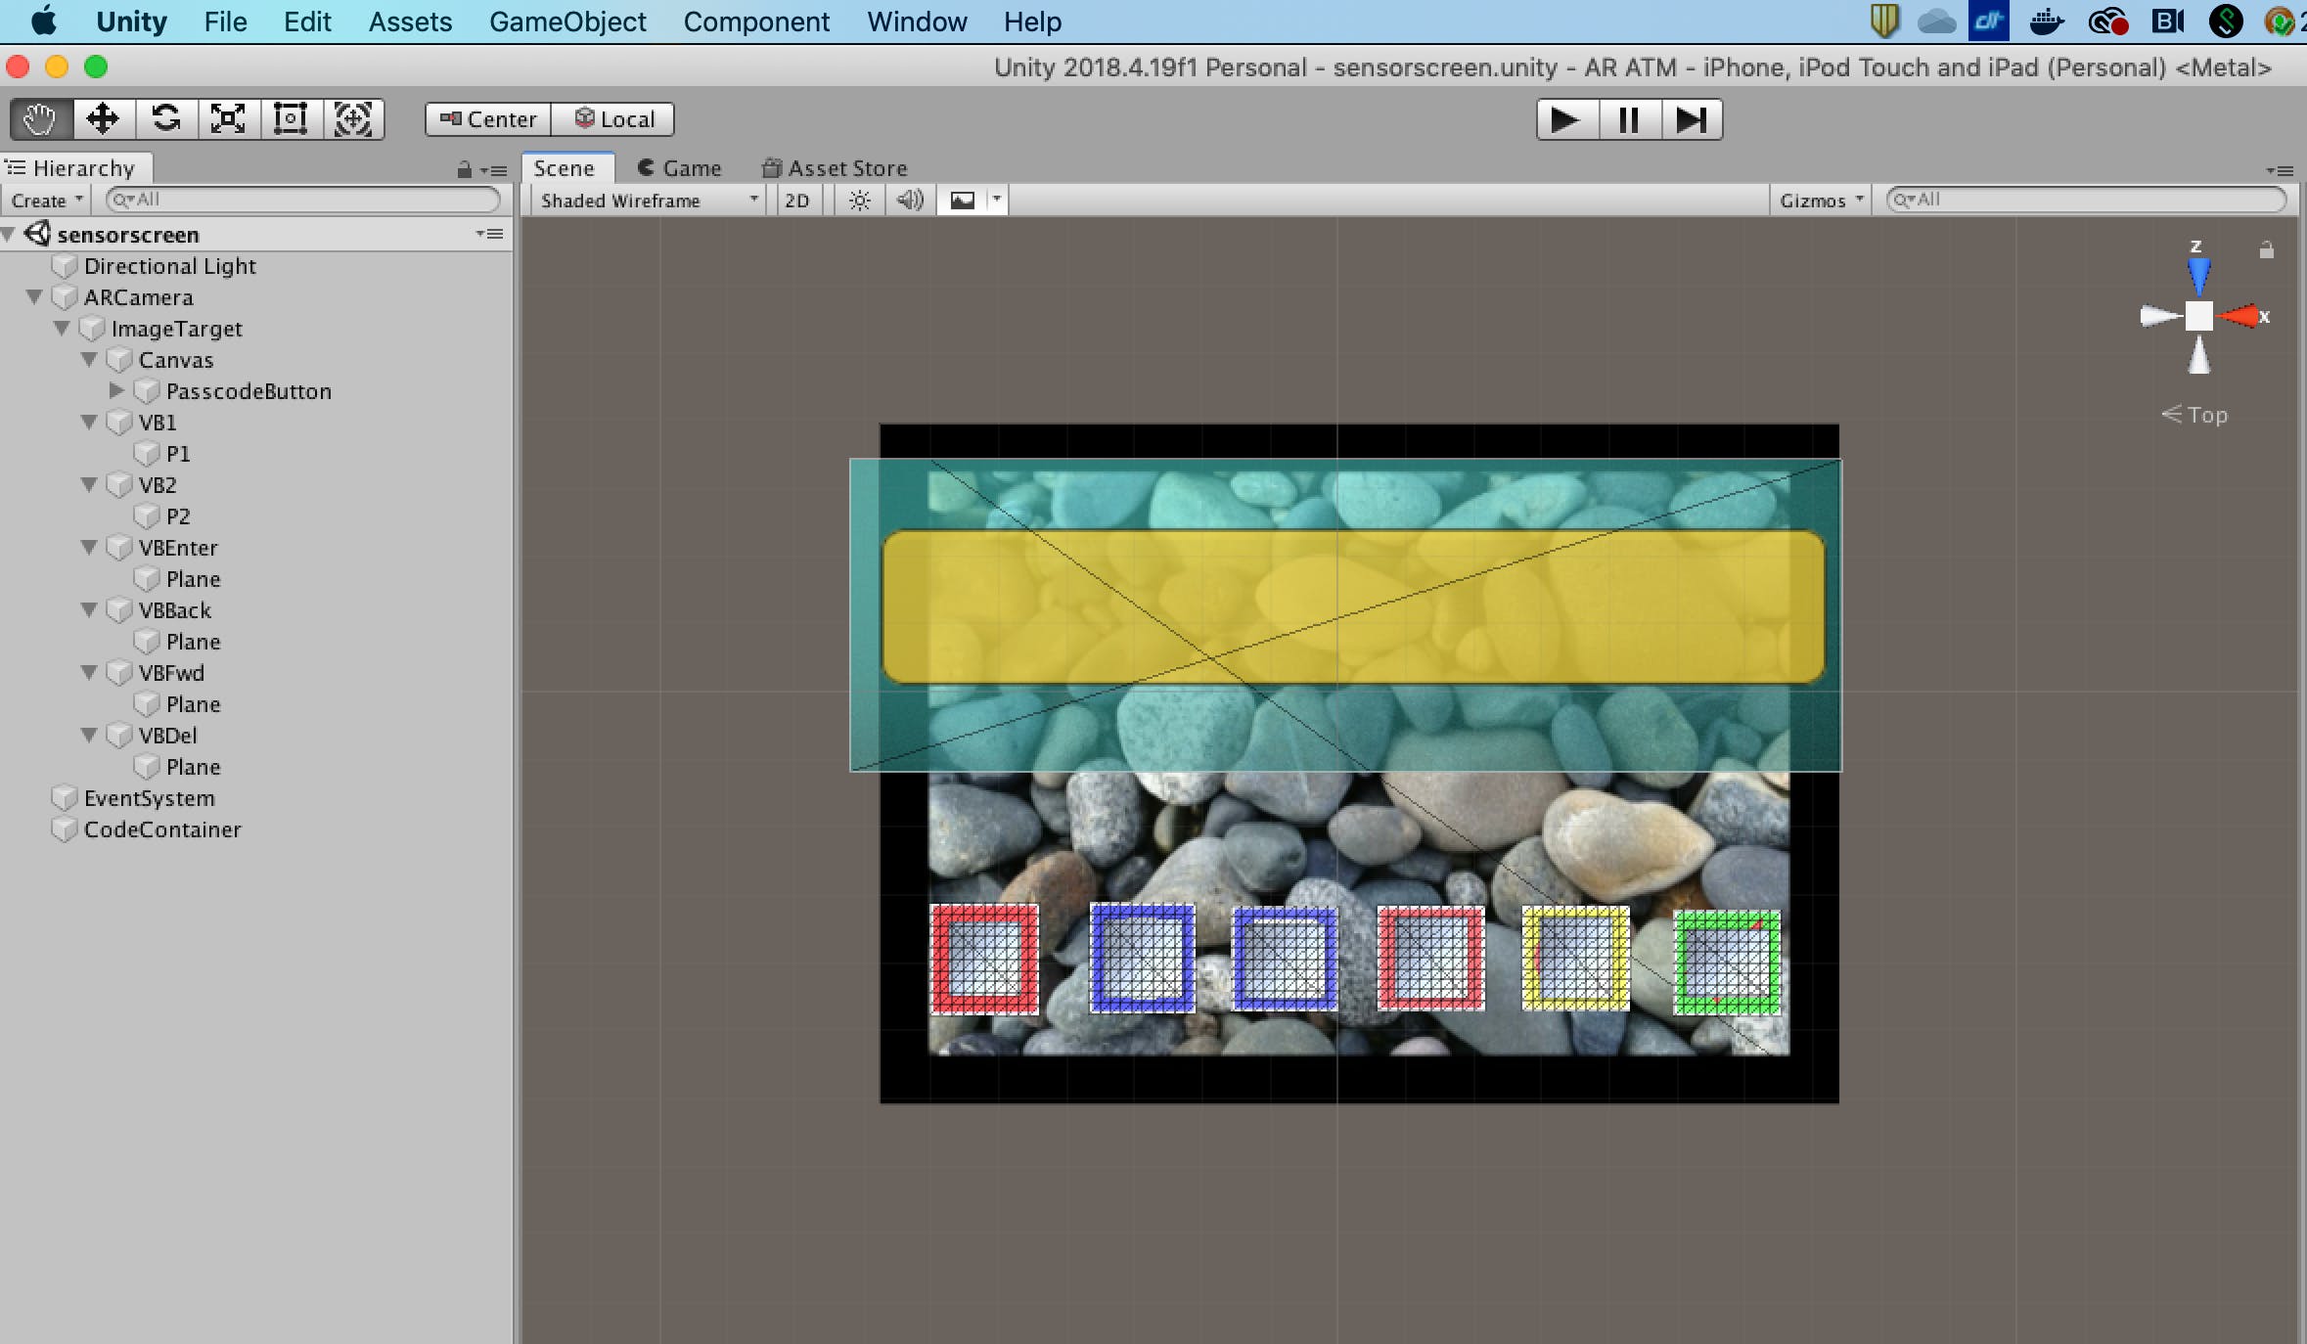Viewport: 2307px width, 1344px height.
Task: Select EventSystem in hierarchy
Action: (x=149, y=798)
